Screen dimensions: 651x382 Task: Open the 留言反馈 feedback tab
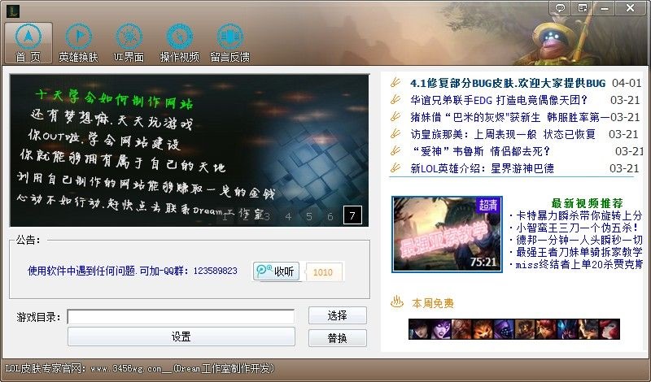point(229,43)
